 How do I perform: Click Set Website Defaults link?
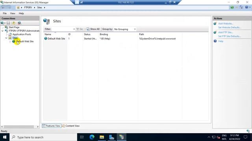[x=230, y=27]
